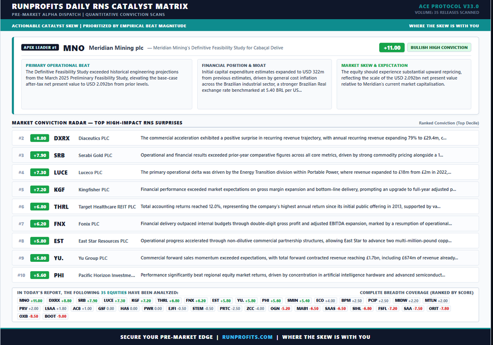This screenshot has height=345, width=493.
Task: Click the ACE PROTOCOL V33.0 header label
Action: coord(449,6)
